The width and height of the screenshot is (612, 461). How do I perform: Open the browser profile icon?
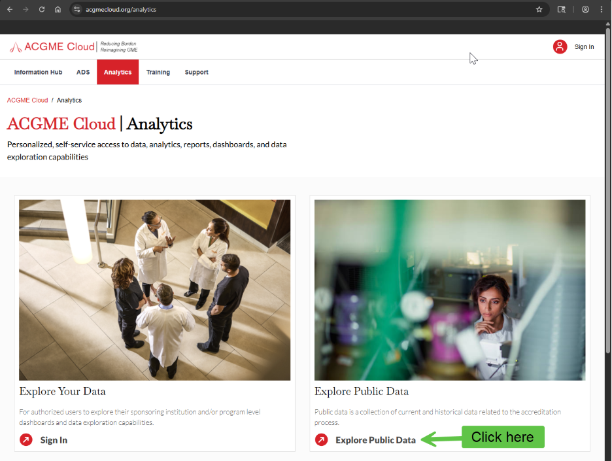585,9
